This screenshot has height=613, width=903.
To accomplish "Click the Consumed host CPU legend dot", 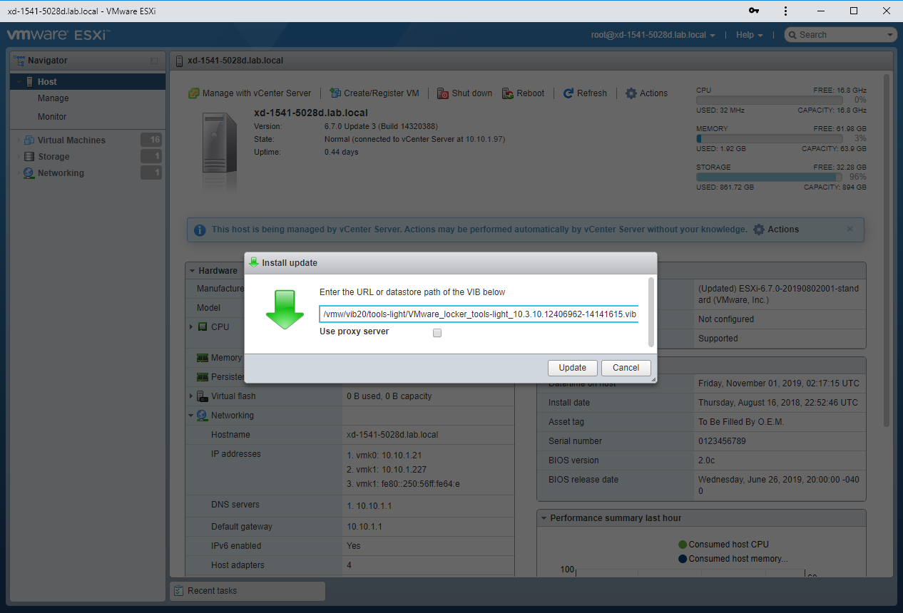I will (683, 545).
